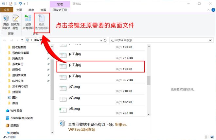Screen dimensions: 216x140
Task: Open Recycle Bin properties (回收站属性)
Action: coord(15,22)
